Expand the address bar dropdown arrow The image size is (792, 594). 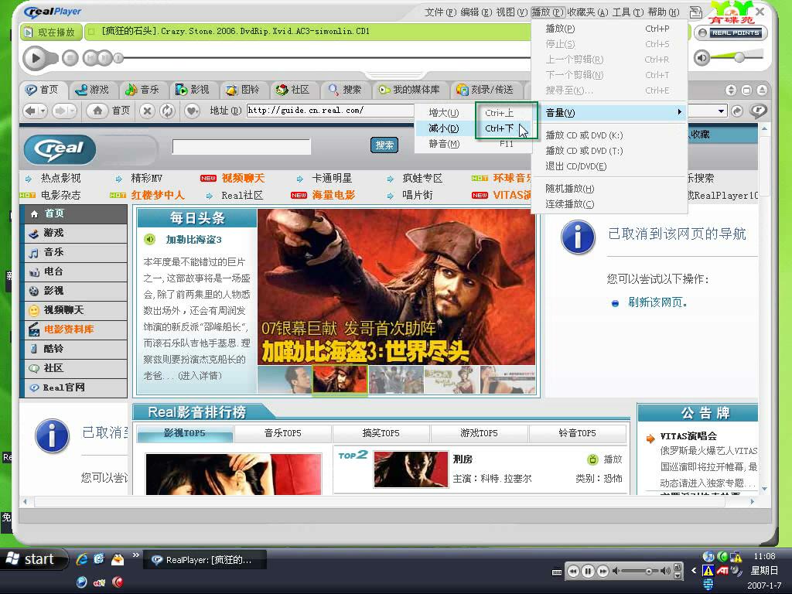(722, 111)
